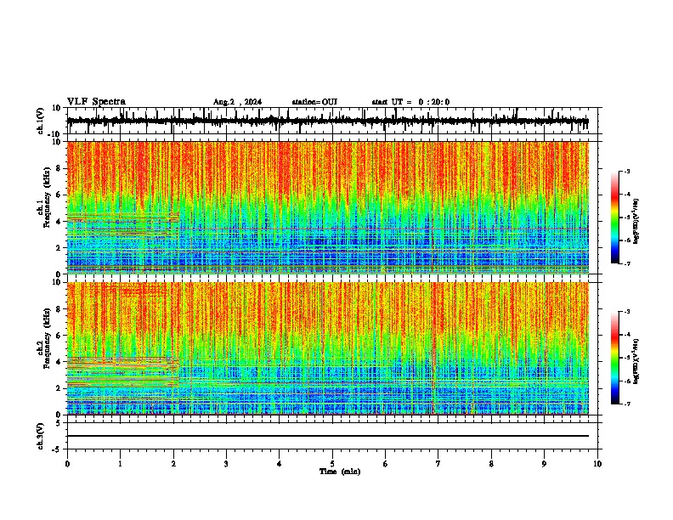Click the "ch.3(V)" axis label
The image size is (673, 520).
tap(41, 437)
